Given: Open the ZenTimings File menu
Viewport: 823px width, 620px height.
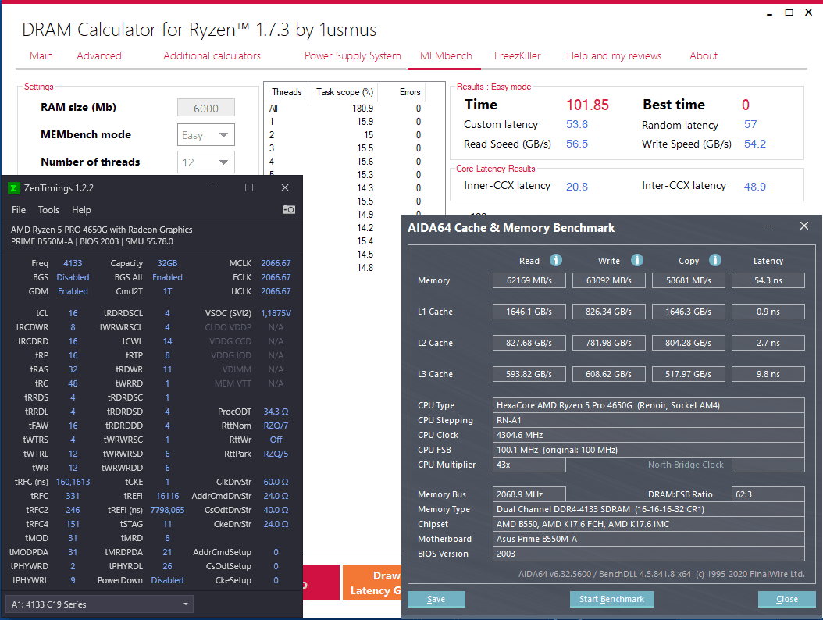Looking at the screenshot, I should [x=19, y=210].
